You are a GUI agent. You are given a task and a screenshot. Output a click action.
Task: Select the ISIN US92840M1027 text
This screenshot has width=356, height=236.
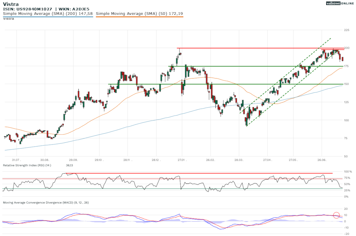point(28,9)
